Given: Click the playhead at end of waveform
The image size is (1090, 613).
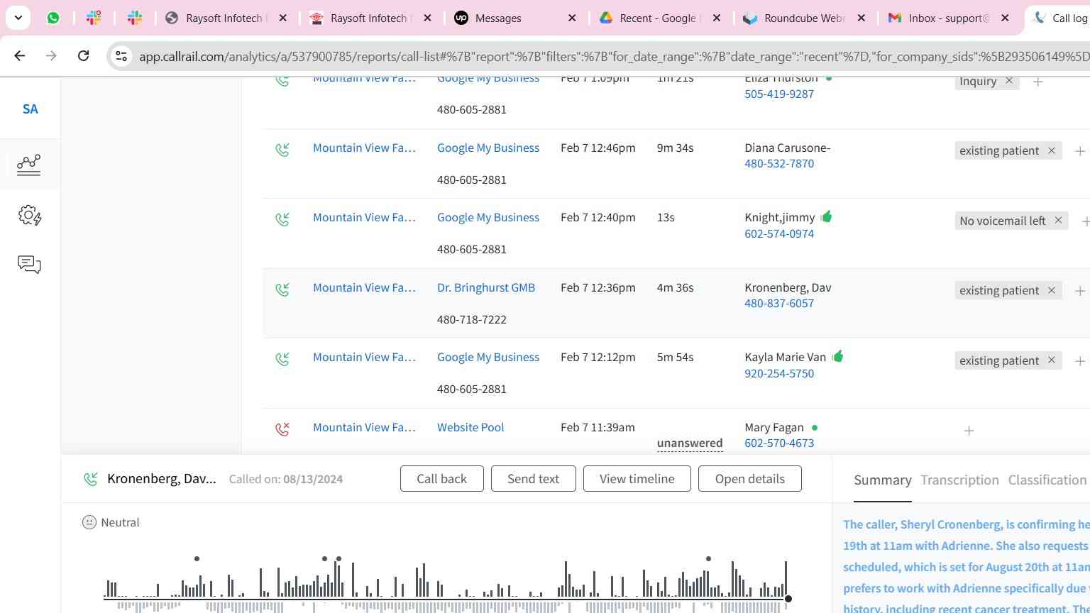Looking at the screenshot, I should 788,599.
